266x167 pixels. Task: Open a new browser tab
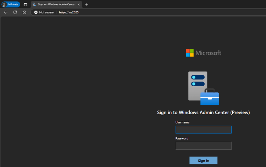pyautogui.click(x=87, y=4)
